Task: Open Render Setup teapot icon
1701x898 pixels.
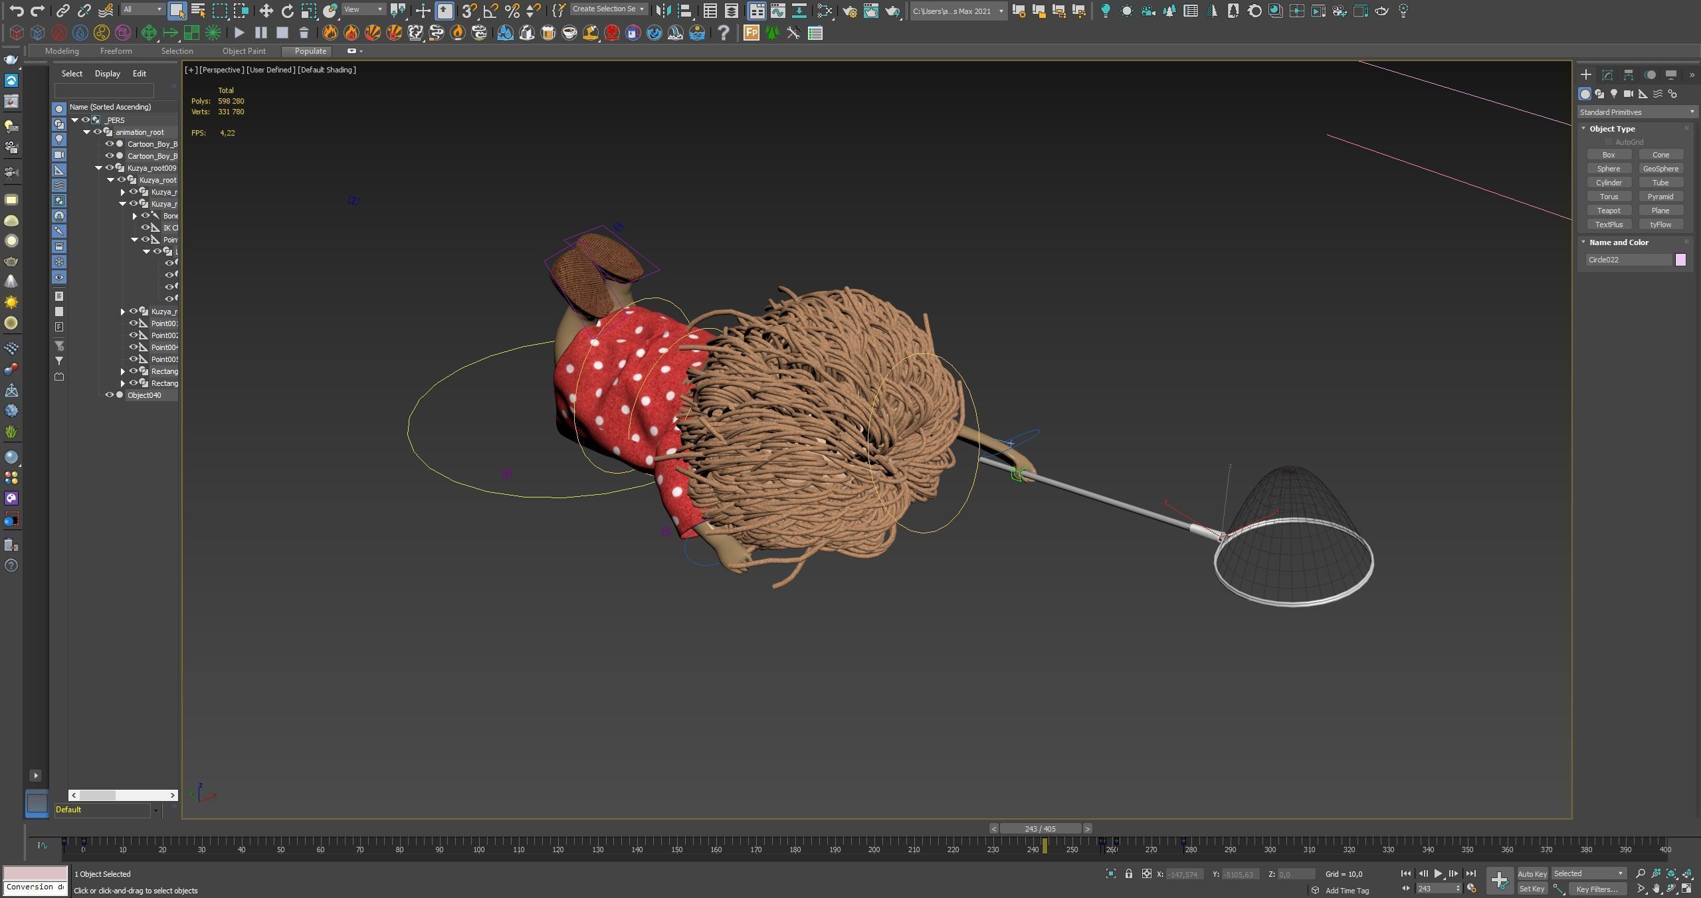Action: (850, 11)
